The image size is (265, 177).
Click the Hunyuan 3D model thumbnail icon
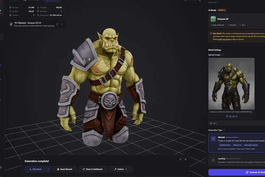pos(213,19)
